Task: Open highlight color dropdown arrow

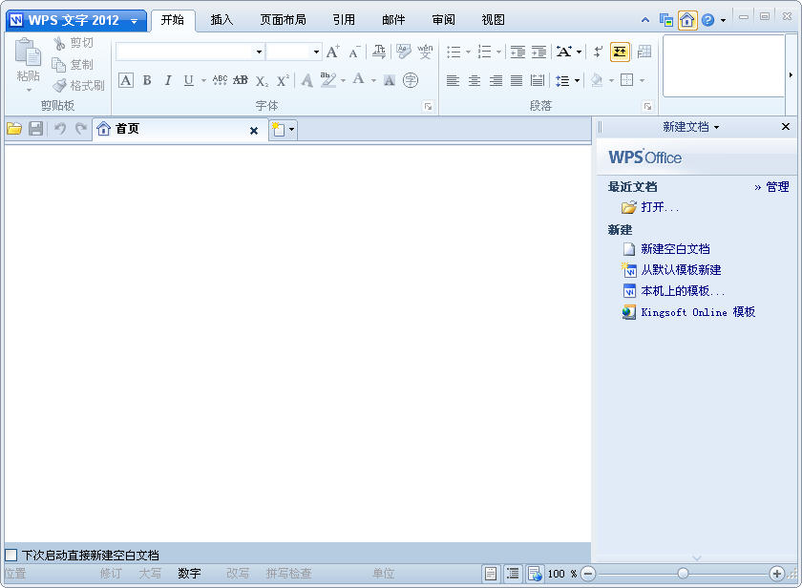Action: coord(343,81)
